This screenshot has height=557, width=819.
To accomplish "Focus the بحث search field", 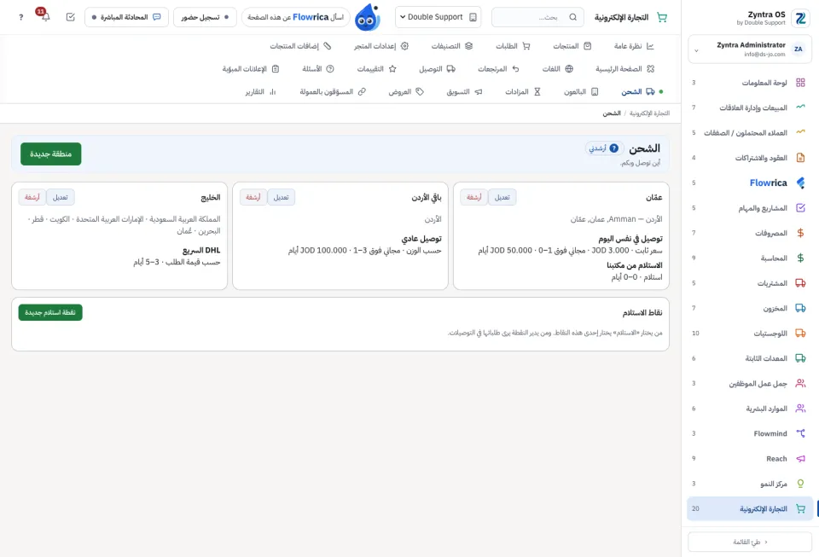I will 537,17.
